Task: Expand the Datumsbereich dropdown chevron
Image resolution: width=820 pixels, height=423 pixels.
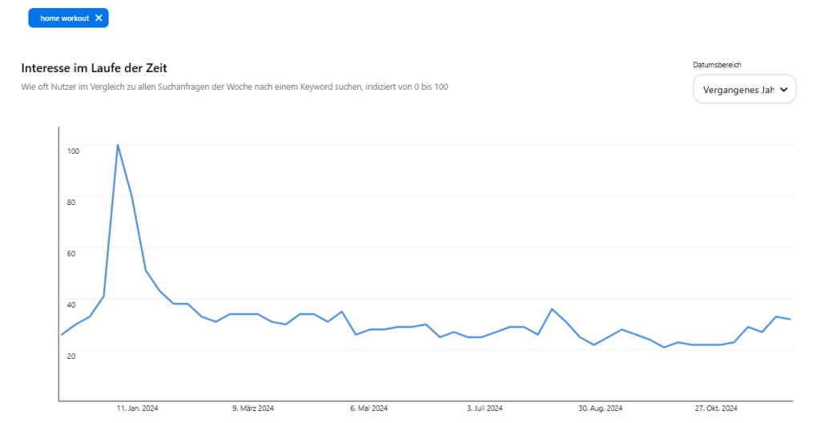Action: tap(783, 91)
